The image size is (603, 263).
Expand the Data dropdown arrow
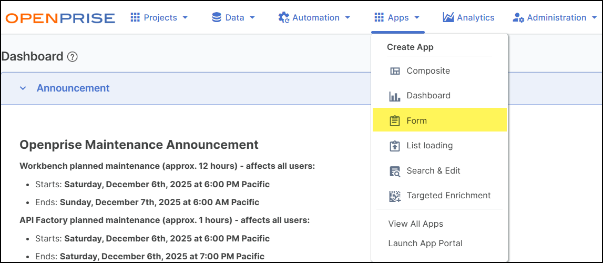point(252,18)
